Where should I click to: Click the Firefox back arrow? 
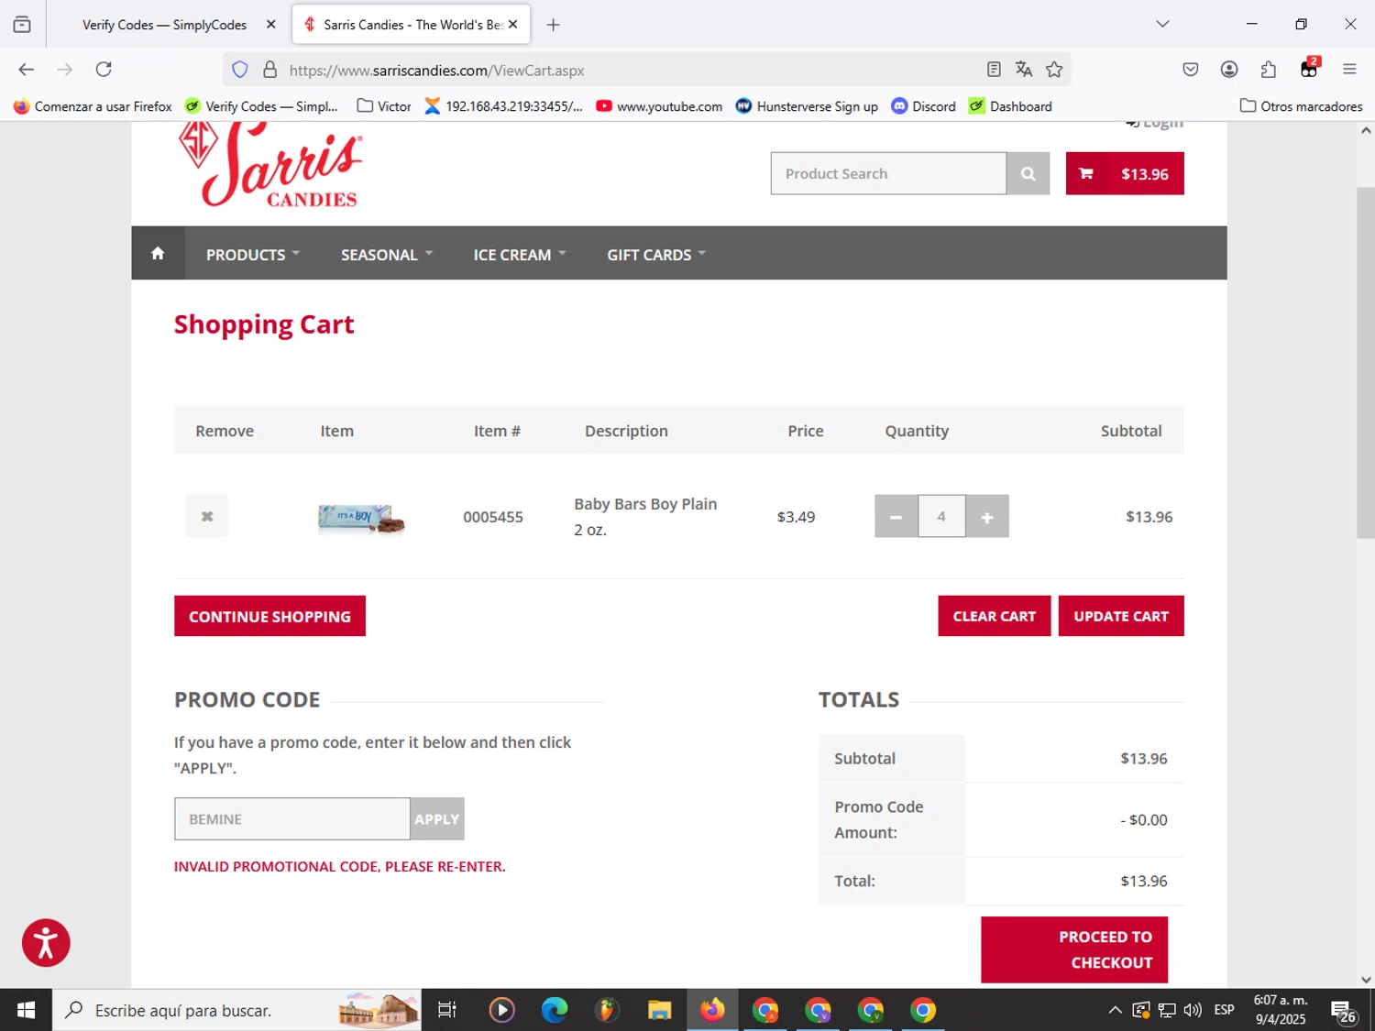(x=26, y=70)
